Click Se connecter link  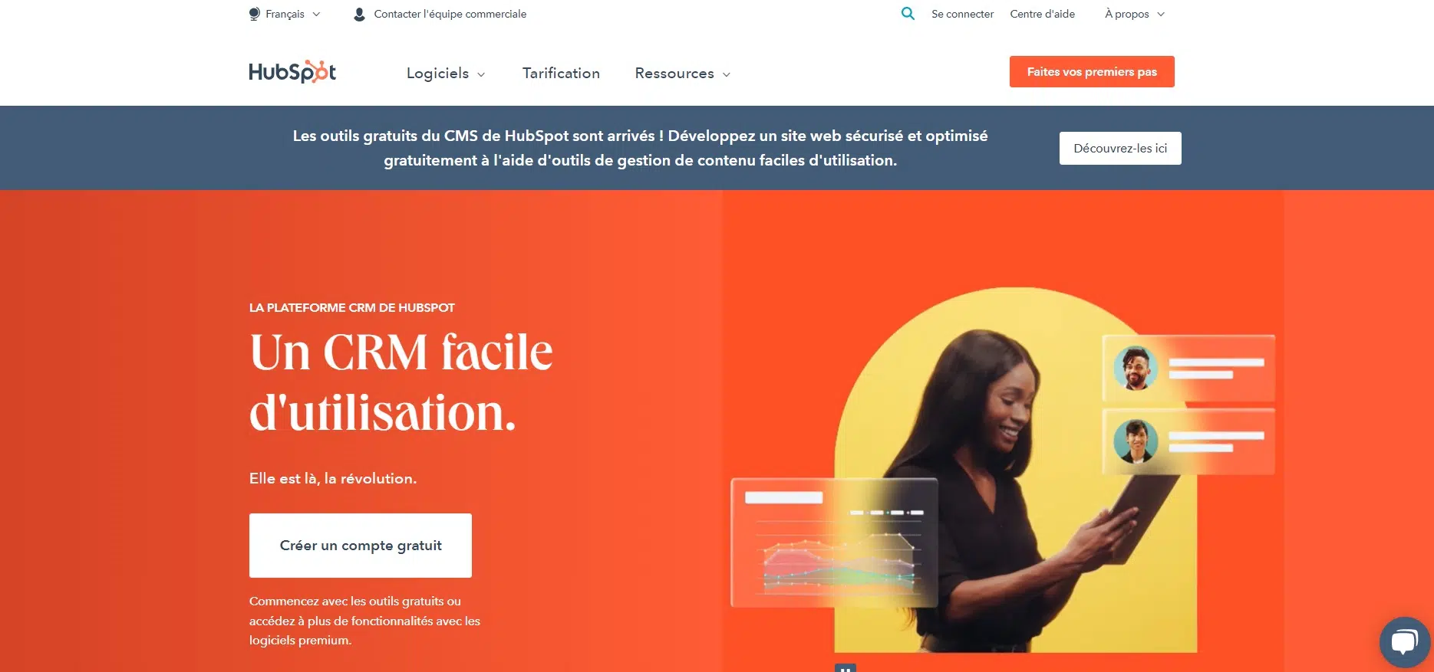click(x=962, y=14)
